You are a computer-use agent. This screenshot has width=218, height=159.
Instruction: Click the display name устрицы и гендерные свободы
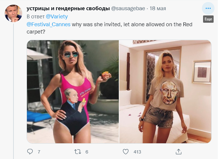point(68,8)
